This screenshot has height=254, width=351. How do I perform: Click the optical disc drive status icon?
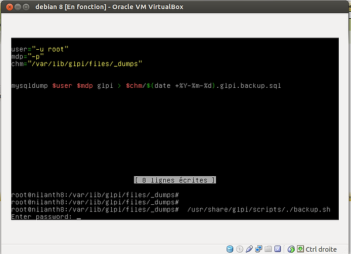tap(239, 249)
